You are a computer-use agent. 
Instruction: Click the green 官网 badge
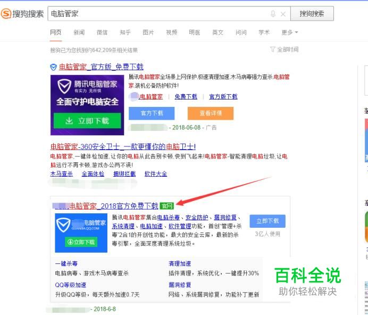tap(167, 206)
